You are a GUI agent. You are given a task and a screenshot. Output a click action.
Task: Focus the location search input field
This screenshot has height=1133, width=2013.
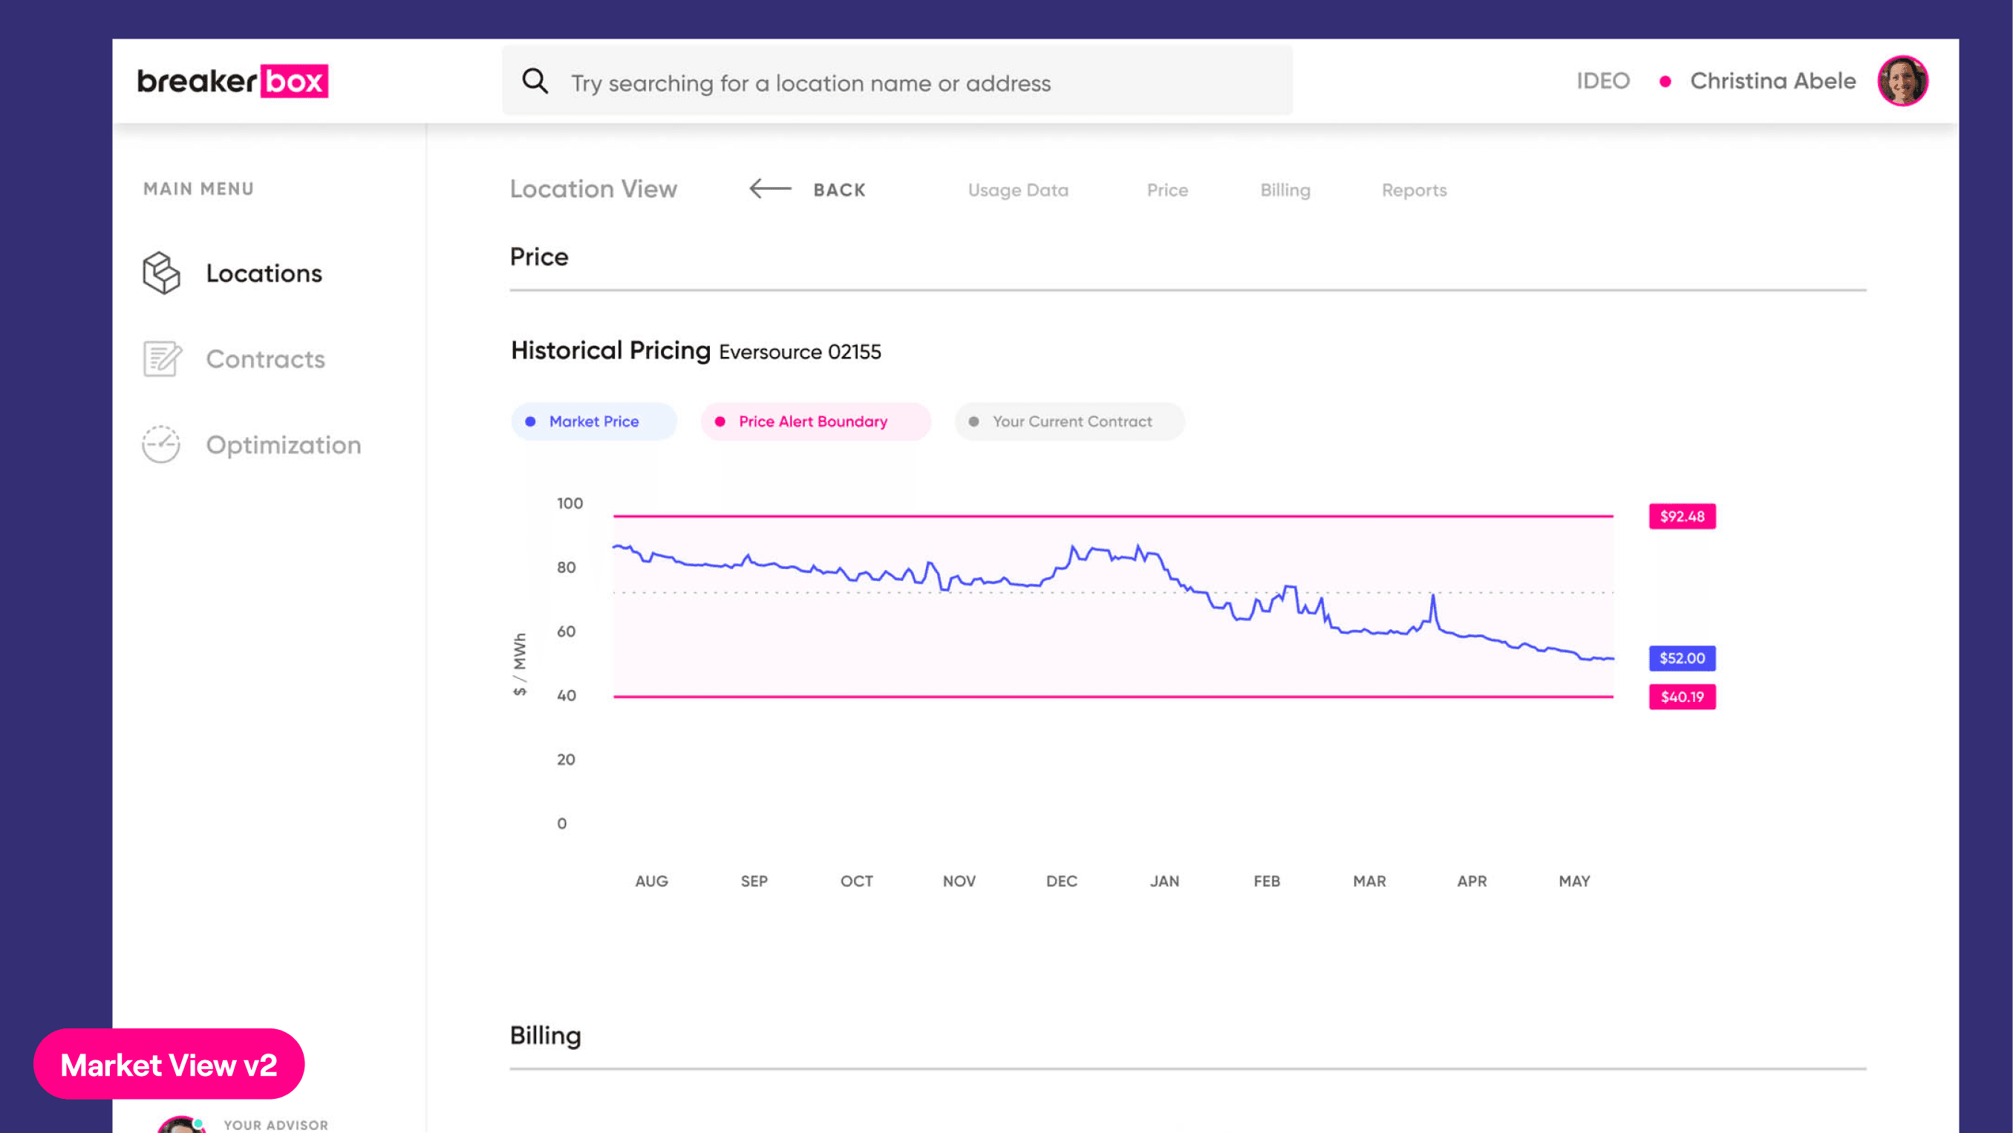tap(897, 80)
